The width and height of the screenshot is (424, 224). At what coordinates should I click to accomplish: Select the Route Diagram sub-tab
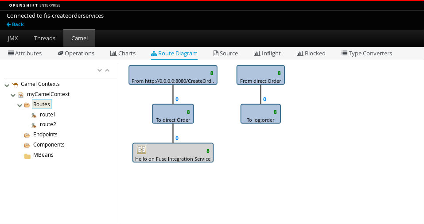(174, 53)
